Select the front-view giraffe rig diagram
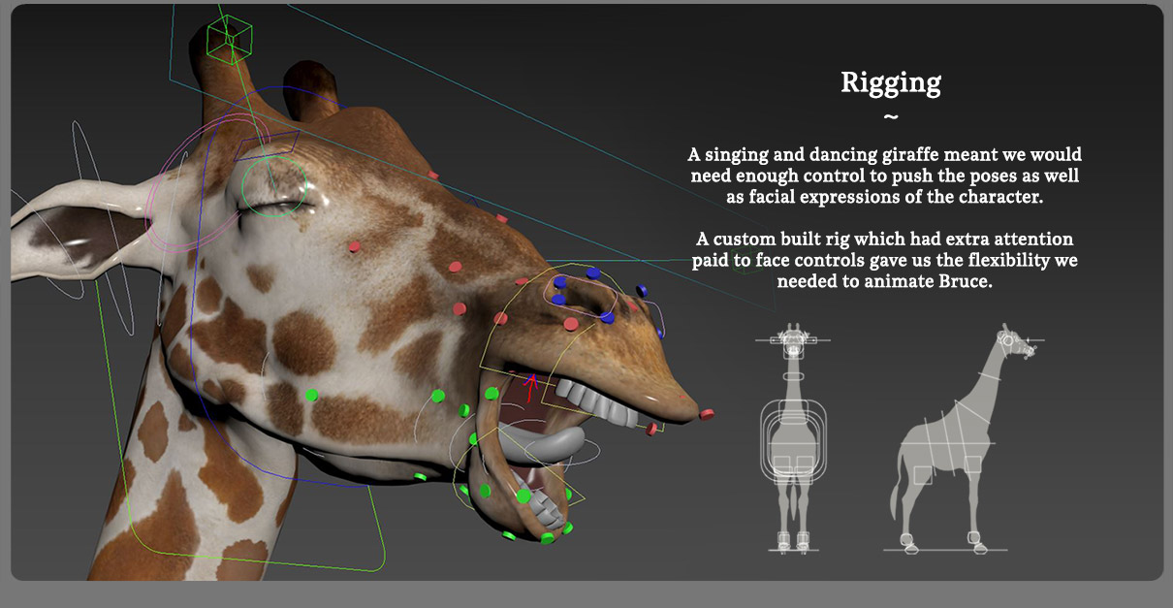Image resolution: width=1173 pixels, height=608 pixels. tap(795, 437)
